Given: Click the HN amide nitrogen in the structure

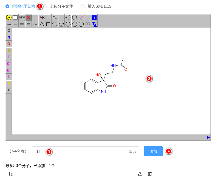Looking at the screenshot, I should (113, 66).
